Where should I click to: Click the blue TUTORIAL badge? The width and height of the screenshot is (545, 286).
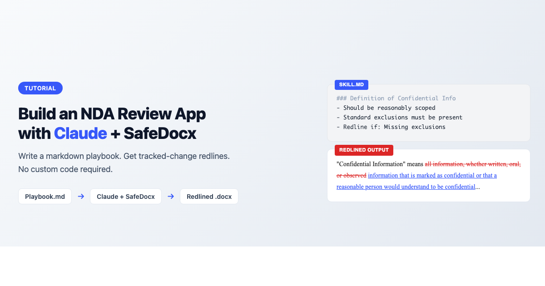[40, 88]
